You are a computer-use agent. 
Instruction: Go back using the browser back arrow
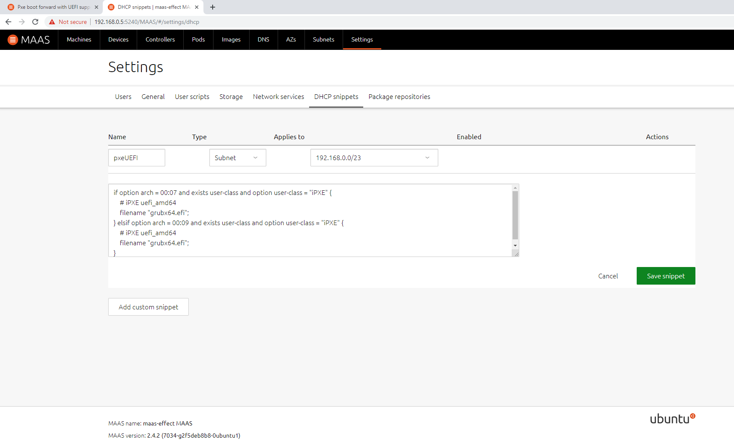point(8,22)
